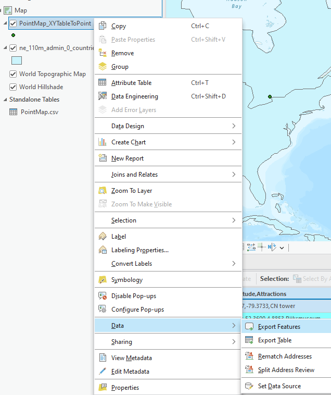Click the Symbology paintbrush icon
The width and height of the screenshot is (331, 395).
(103, 280)
